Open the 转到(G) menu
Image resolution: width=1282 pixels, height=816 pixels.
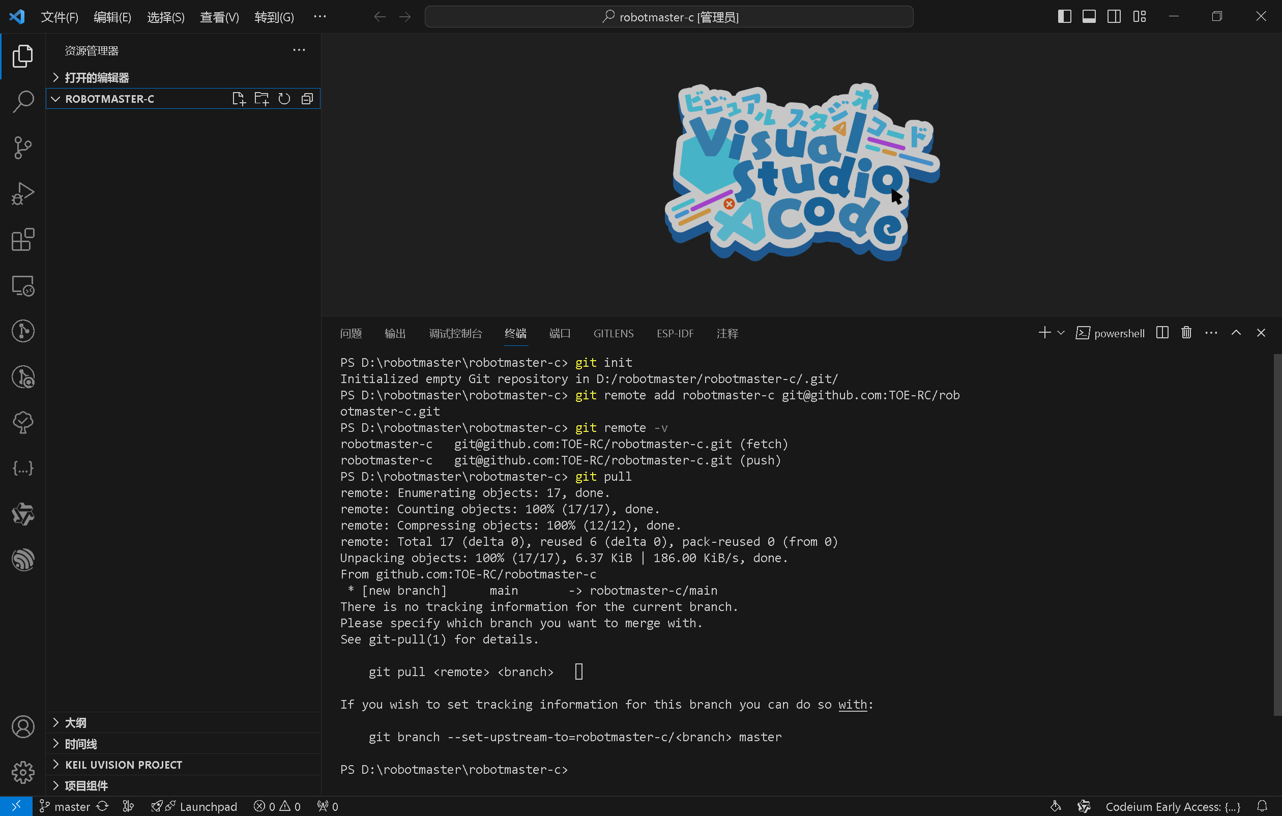pos(274,17)
